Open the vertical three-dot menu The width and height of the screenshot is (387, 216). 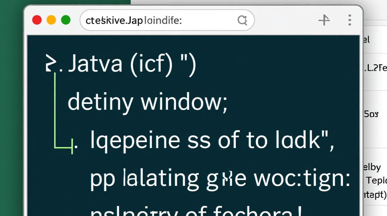350,20
